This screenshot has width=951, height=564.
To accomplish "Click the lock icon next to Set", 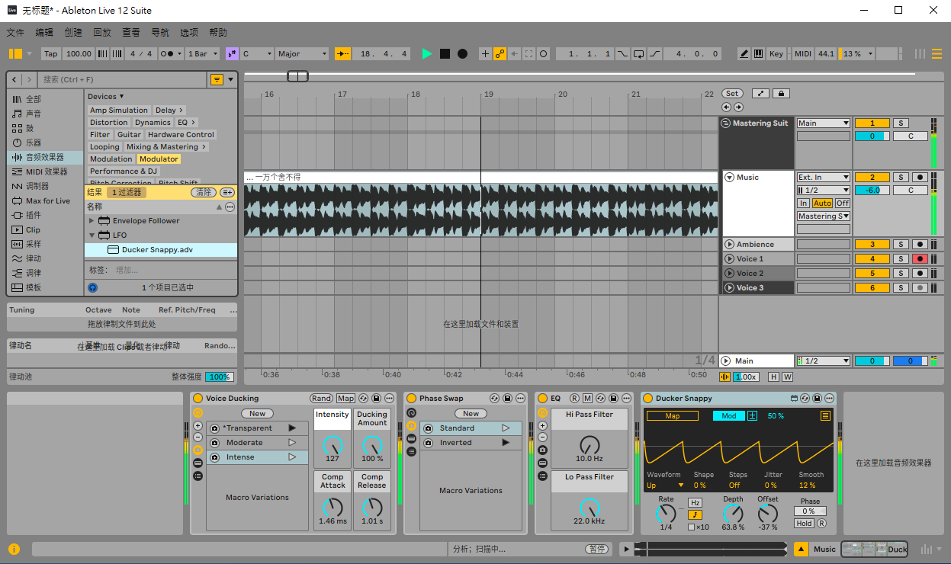I will 781,94.
